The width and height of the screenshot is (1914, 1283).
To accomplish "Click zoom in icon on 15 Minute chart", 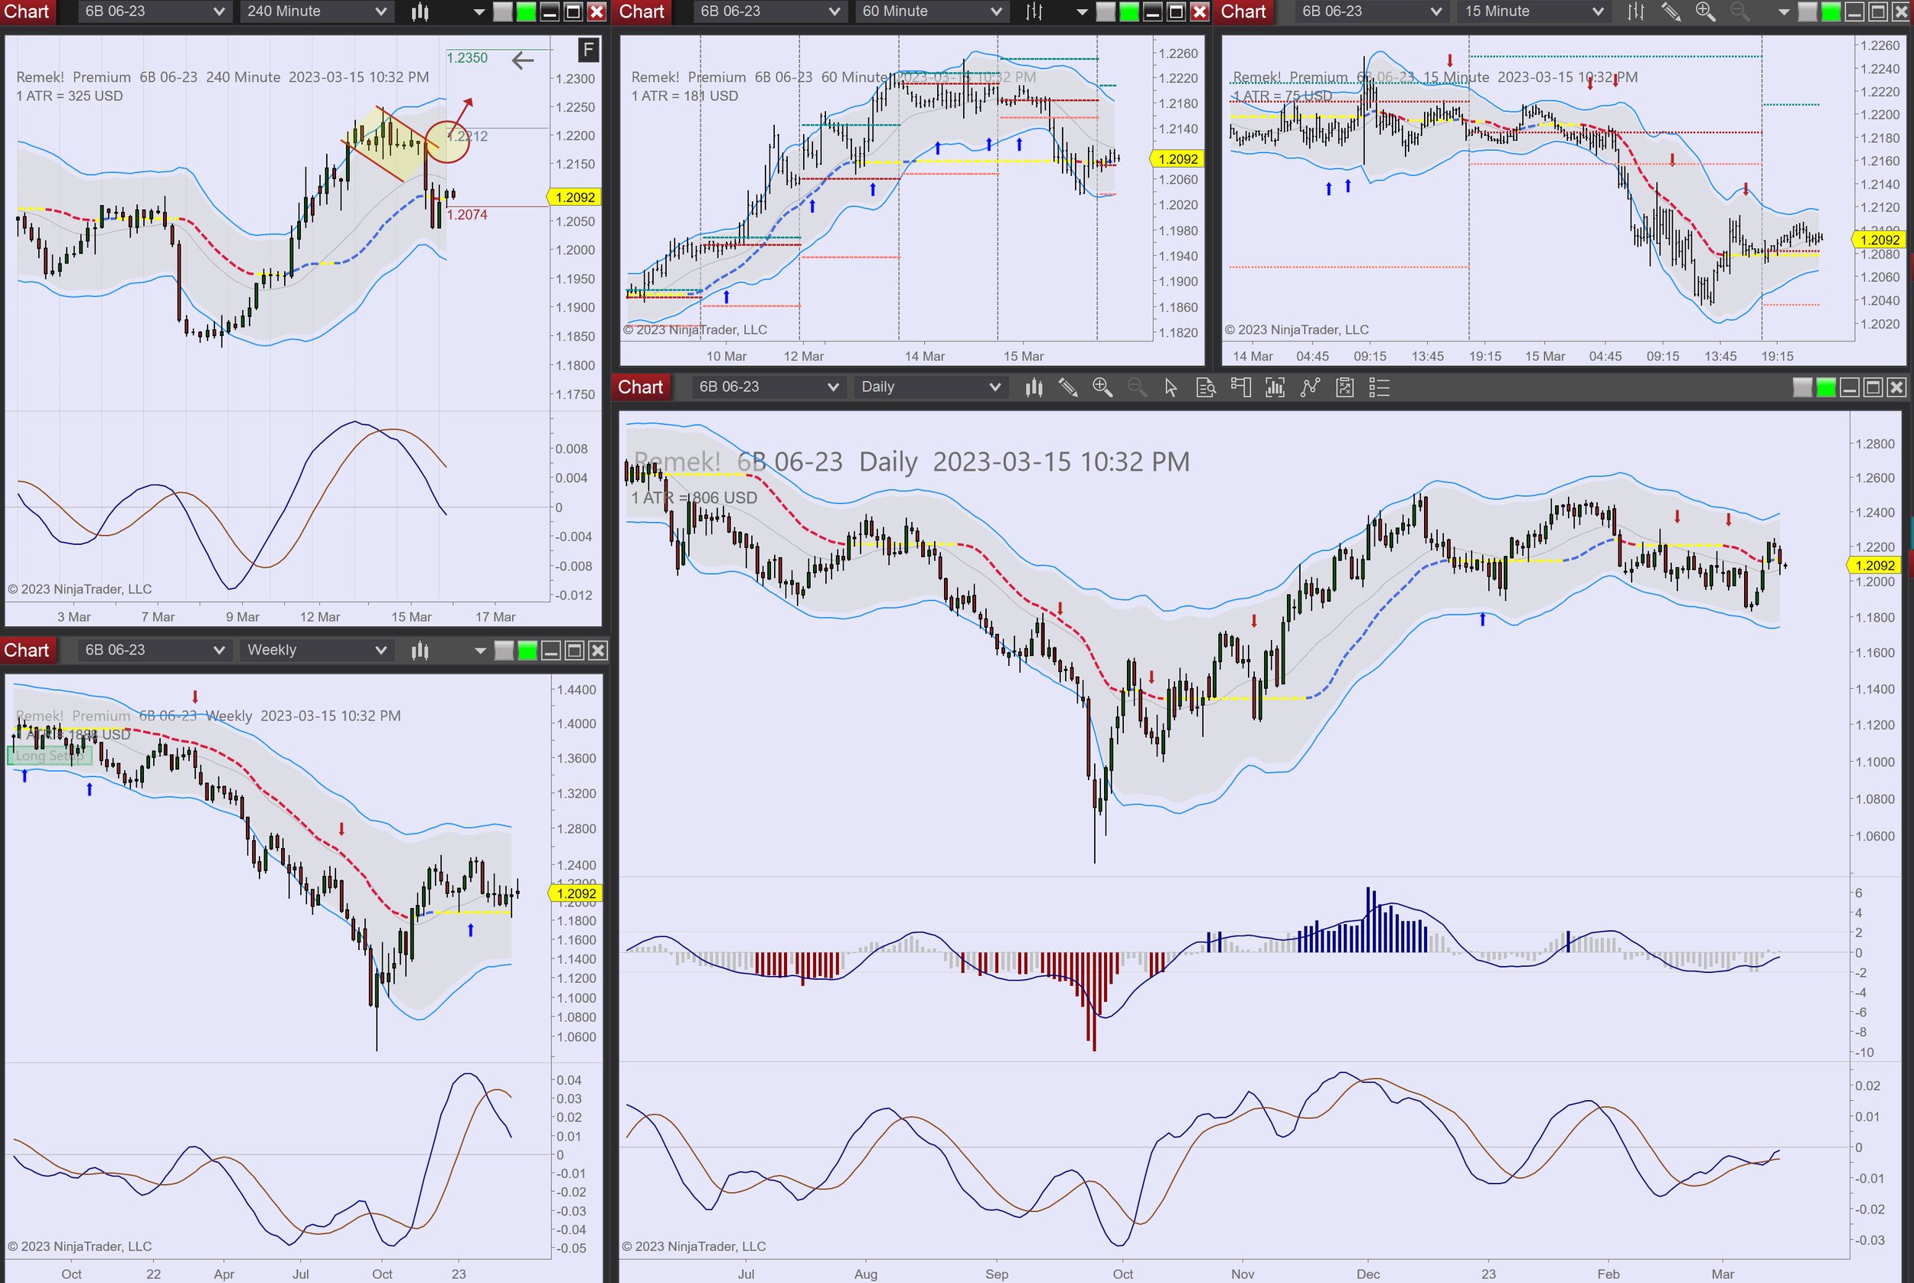I will [x=1704, y=11].
